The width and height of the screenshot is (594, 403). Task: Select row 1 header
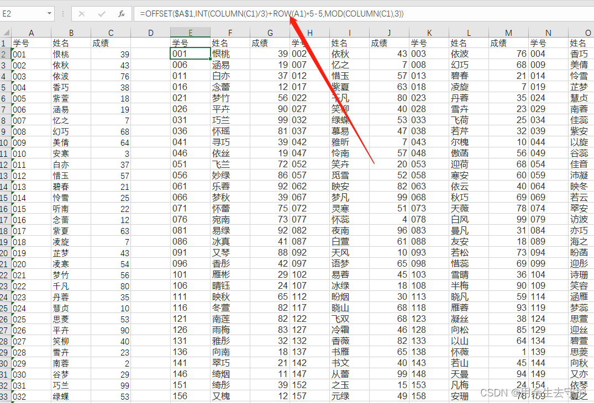(6, 43)
